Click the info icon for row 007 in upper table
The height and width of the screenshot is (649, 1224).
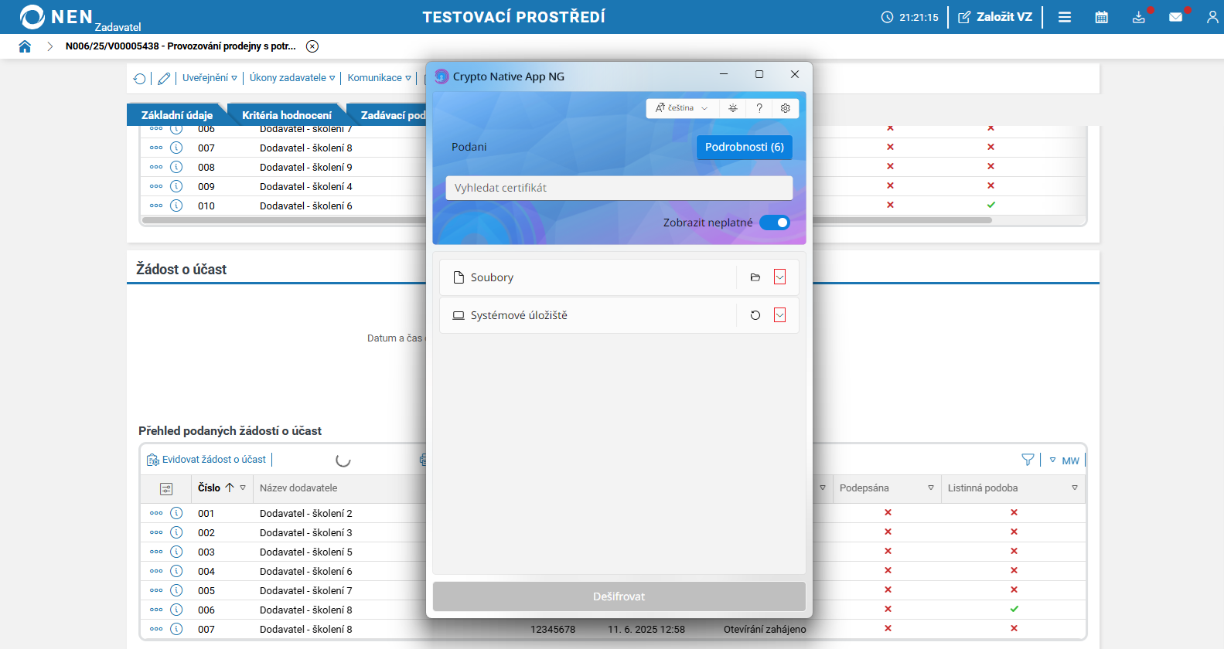[x=176, y=148]
